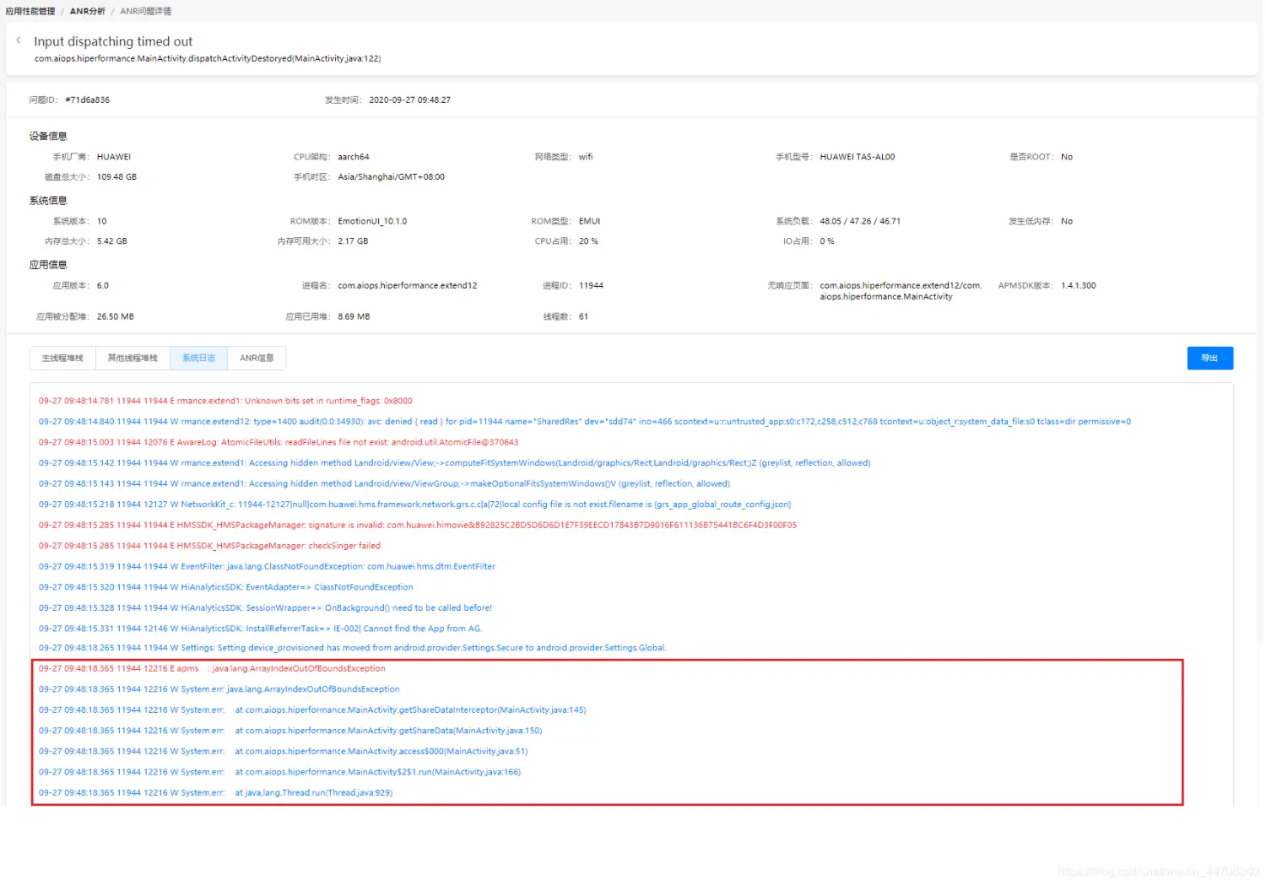The image size is (1266, 885).
Task: Click the apms ArrayIndexOutOfBoundsException error line
Action: pos(212,669)
